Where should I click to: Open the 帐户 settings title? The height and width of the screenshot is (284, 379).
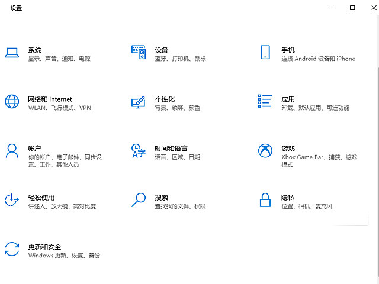(x=34, y=149)
